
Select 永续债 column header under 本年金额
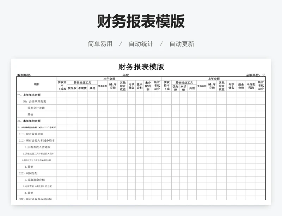[82, 88]
